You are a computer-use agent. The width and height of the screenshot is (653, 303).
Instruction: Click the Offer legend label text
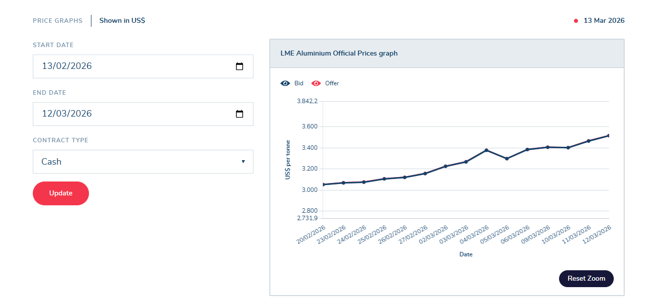[332, 83]
